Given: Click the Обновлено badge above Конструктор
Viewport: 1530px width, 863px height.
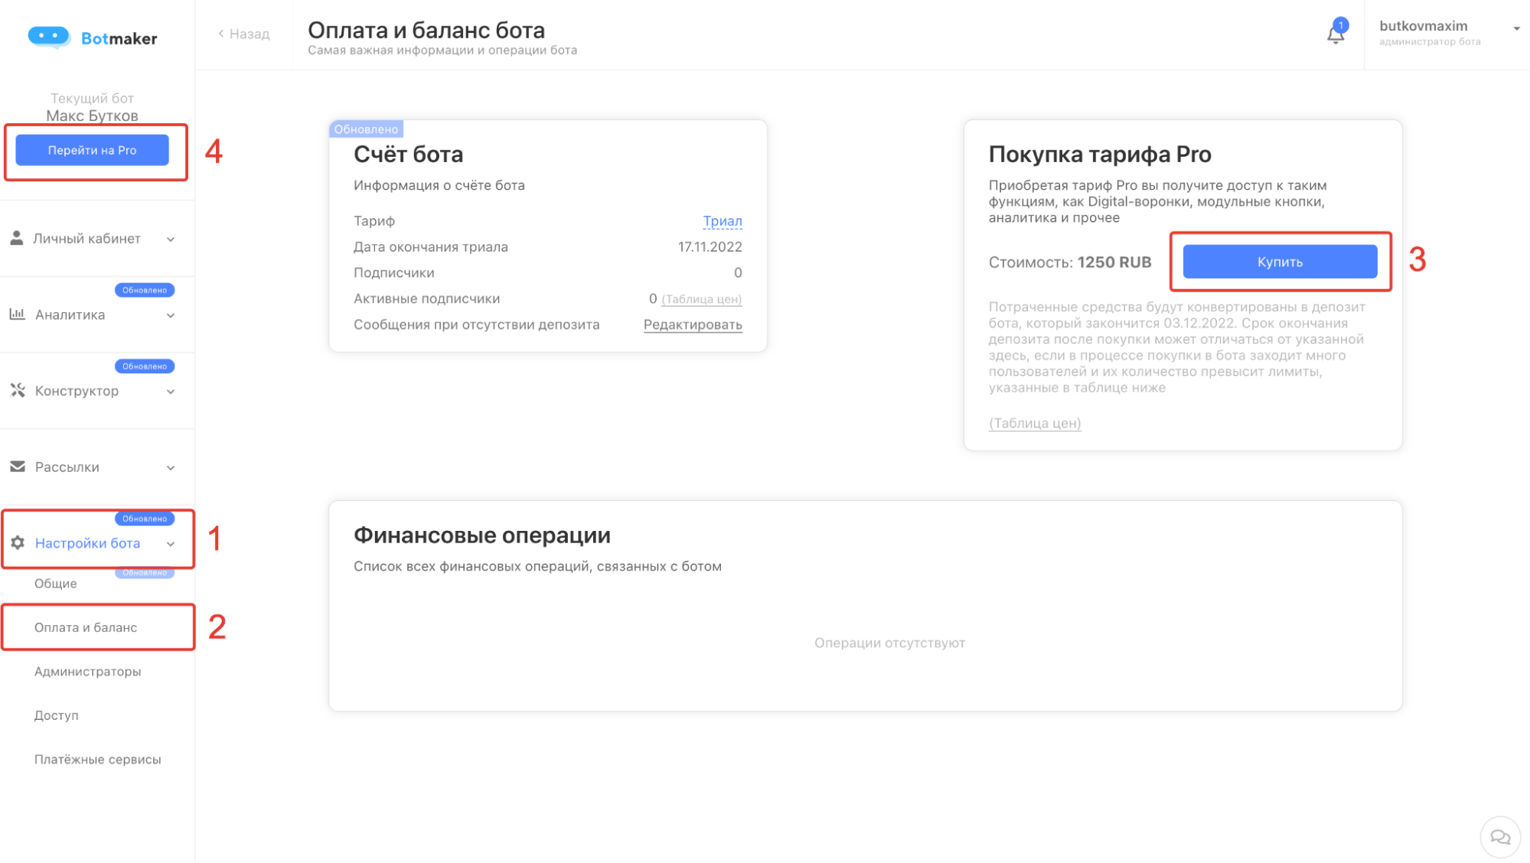Looking at the screenshot, I should (145, 366).
